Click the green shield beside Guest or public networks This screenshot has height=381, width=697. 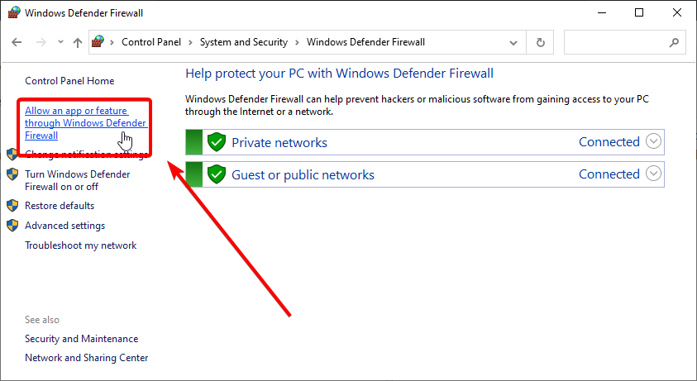(x=217, y=174)
